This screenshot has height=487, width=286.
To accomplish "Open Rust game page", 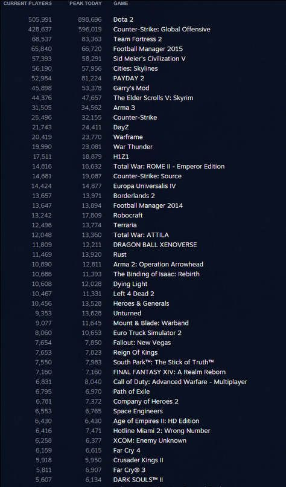I will pos(119,254).
